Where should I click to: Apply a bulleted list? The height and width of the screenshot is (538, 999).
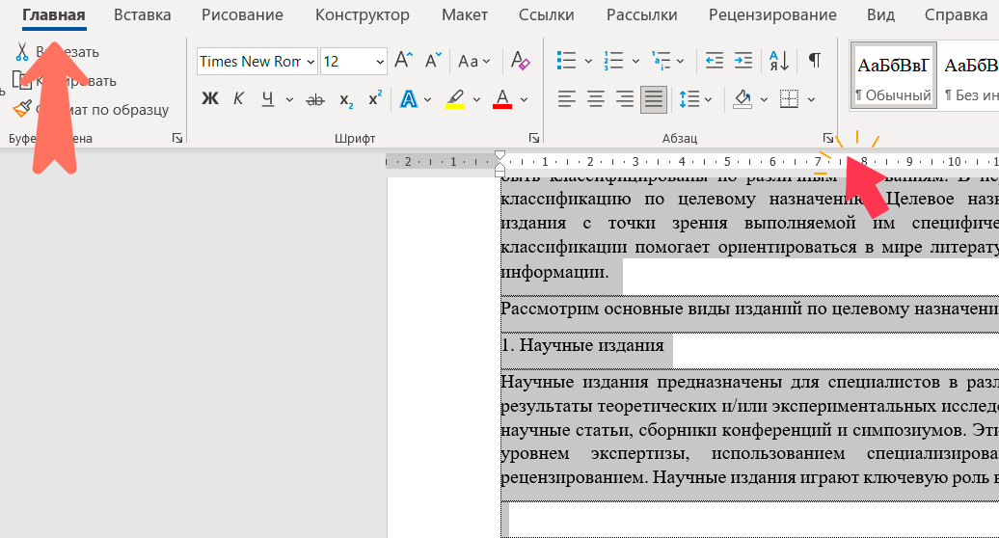[566, 61]
